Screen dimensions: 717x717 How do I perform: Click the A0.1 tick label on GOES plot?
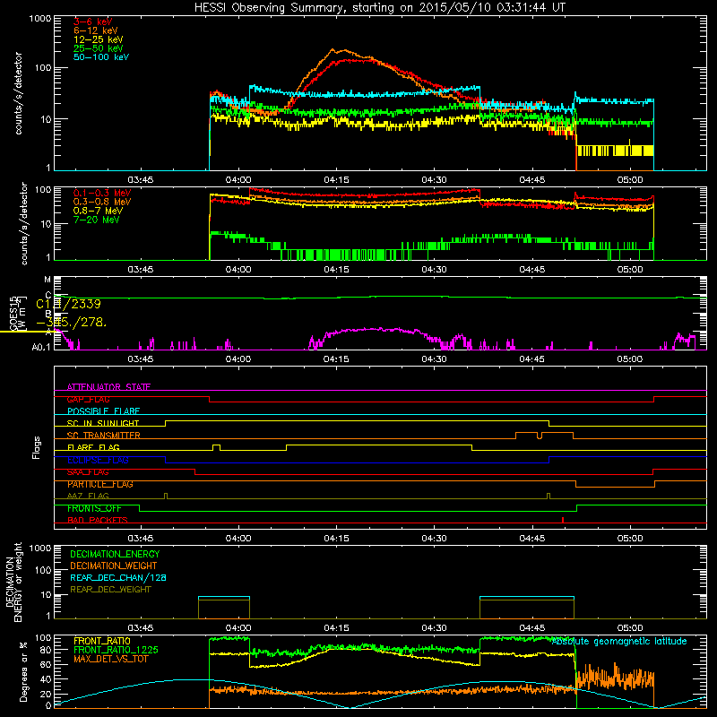(x=41, y=347)
